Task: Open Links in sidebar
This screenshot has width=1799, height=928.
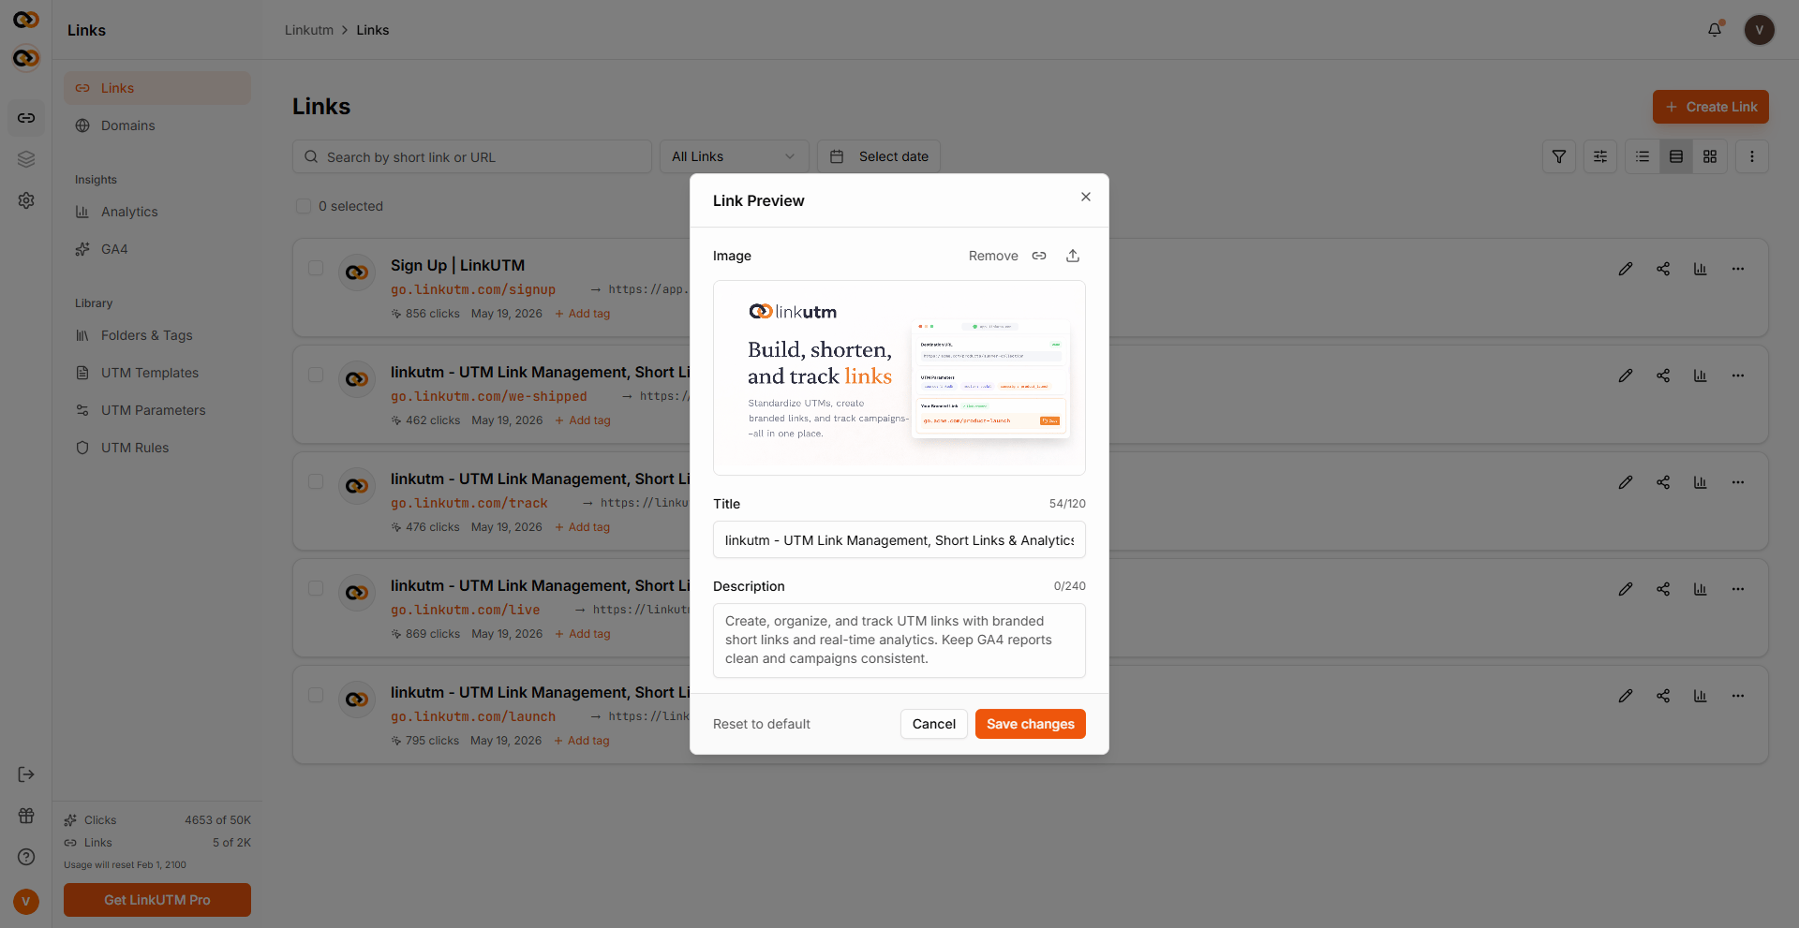Action: 157,88
